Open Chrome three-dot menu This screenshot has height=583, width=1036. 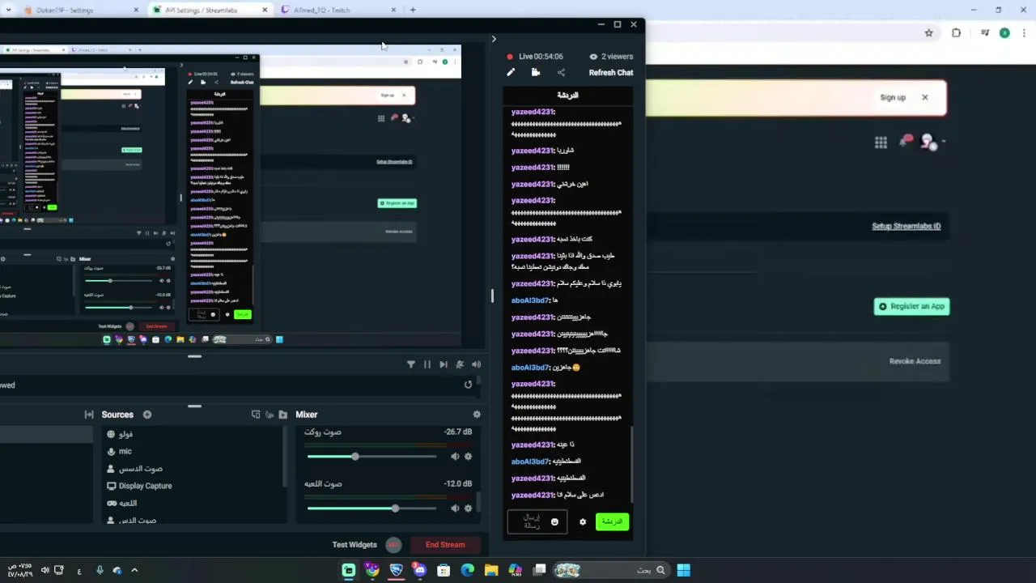pos(1024,33)
